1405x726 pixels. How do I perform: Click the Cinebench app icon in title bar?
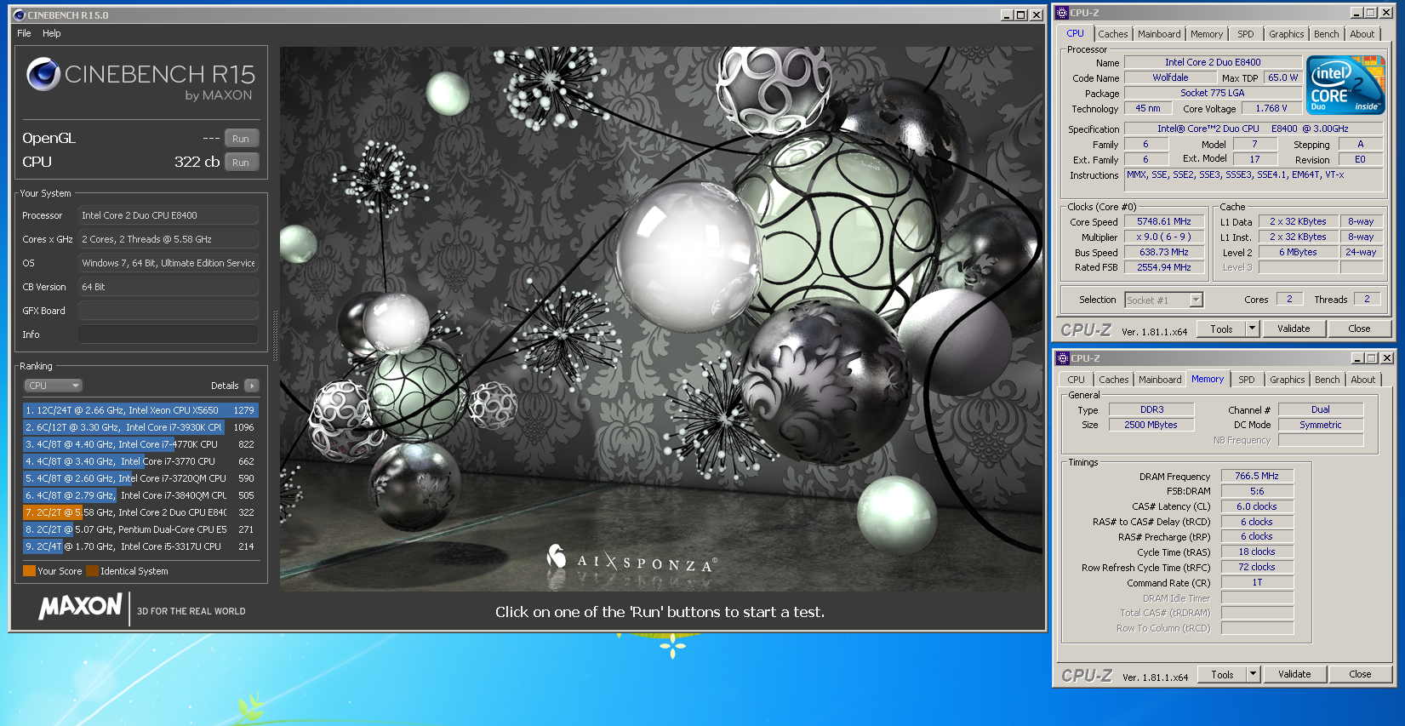(x=20, y=14)
